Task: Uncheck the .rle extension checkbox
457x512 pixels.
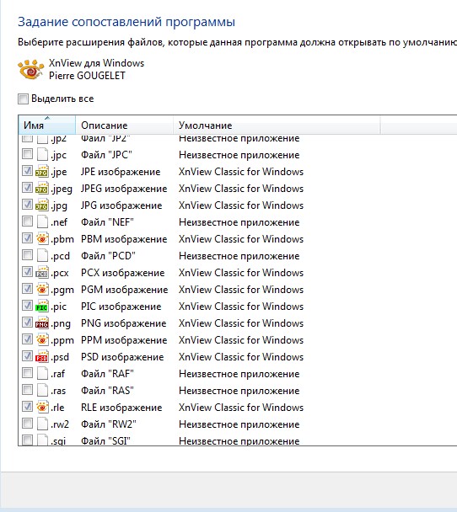Action: click(27, 407)
